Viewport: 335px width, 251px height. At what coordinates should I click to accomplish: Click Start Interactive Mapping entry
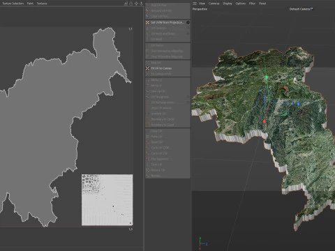[167, 51]
